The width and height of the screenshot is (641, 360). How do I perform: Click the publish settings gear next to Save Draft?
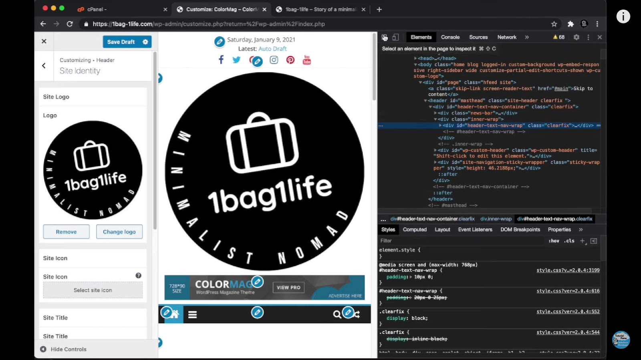coord(145,42)
